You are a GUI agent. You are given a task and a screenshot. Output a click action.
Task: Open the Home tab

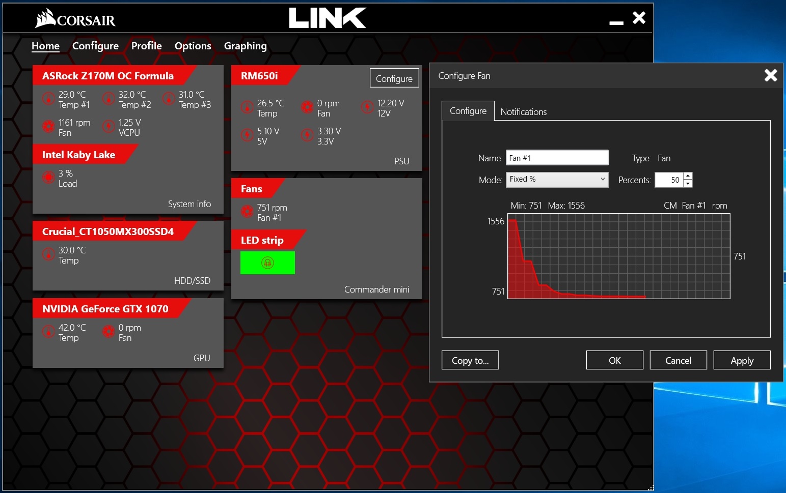pos(45,46)
